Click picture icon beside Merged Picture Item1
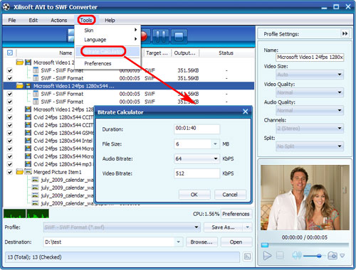 pyautogui.click(x=28, y=172)
